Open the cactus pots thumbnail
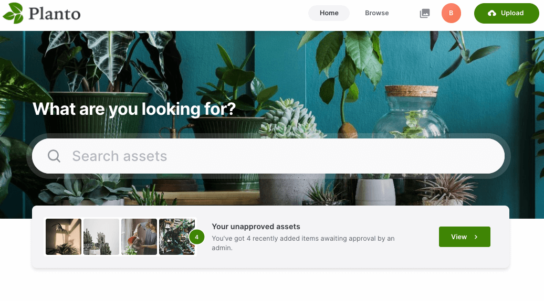The width and height of the screenshot is (544, 301). [101, 236]
